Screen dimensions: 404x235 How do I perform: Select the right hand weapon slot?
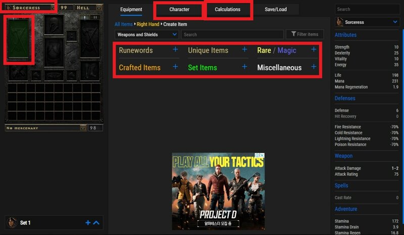click(19, 39)
